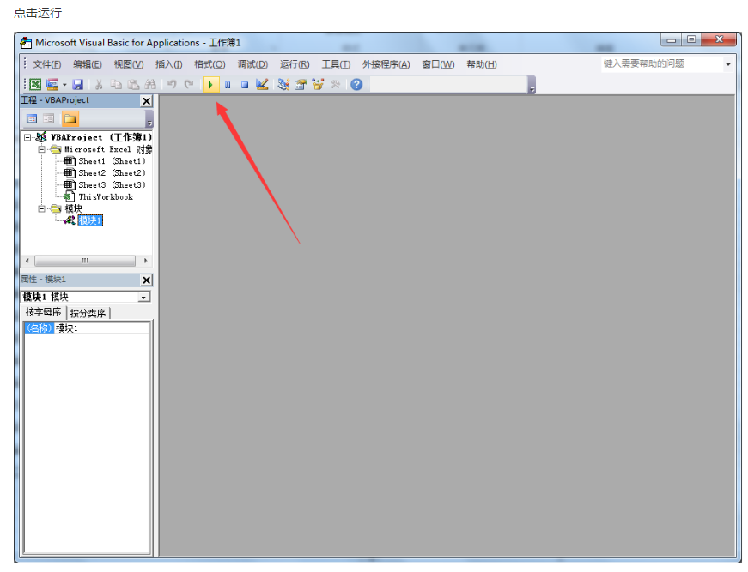Viewport: 748px width, 572px height.
Task: Select Sheet1 (Sheet1) in project tree
Action: pos(112,161)
